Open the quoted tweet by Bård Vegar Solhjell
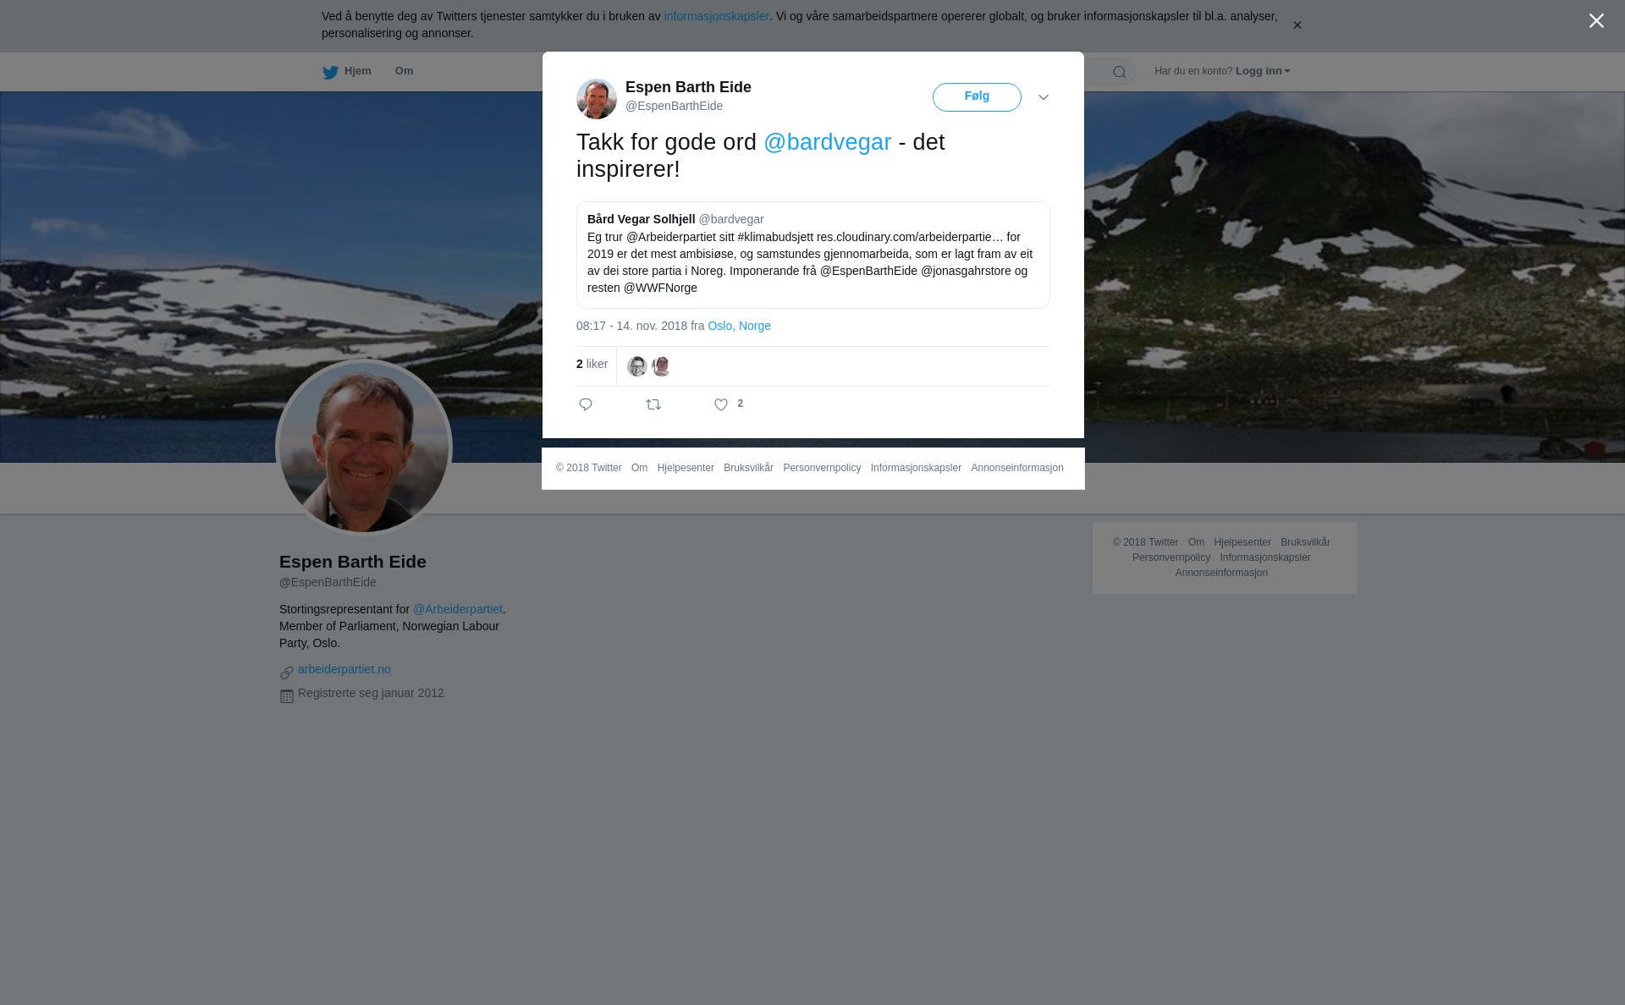 813,255
